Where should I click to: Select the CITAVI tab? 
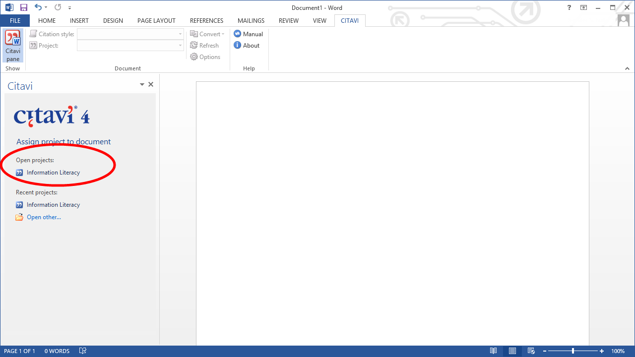point(350,20)
